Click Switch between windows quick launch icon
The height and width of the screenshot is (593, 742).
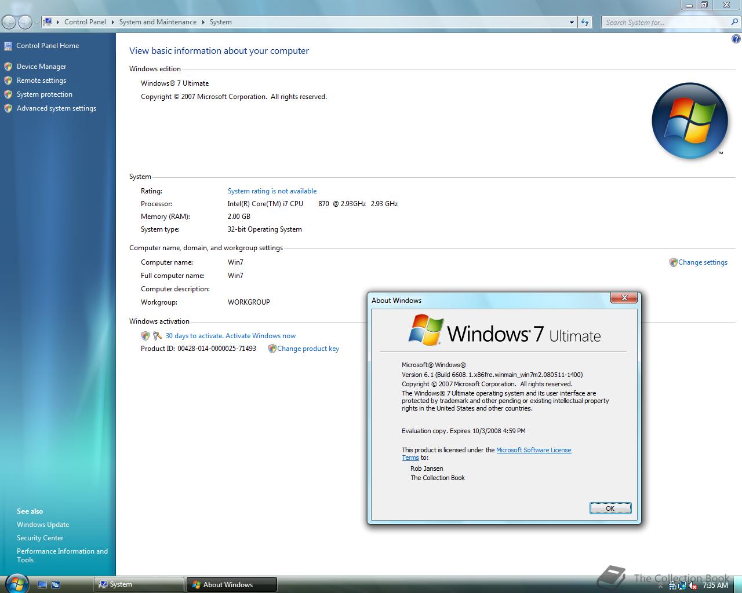(56, 585)
